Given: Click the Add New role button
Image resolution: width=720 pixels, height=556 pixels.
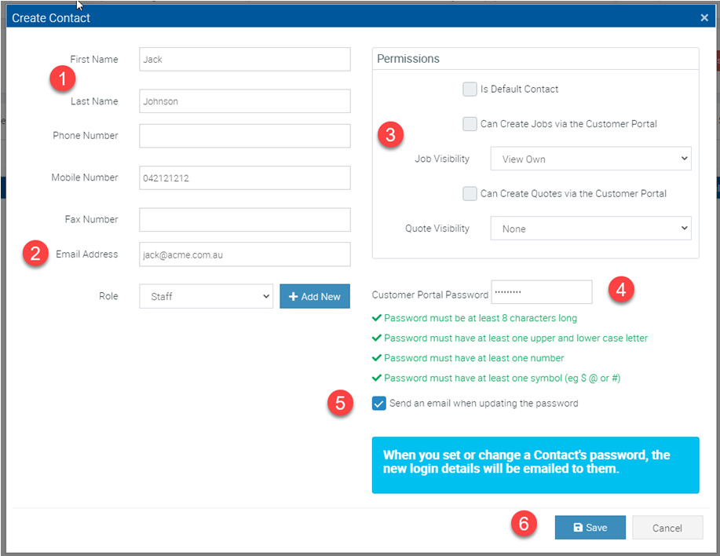Looking at the screenshot, I should pos(315,296).
